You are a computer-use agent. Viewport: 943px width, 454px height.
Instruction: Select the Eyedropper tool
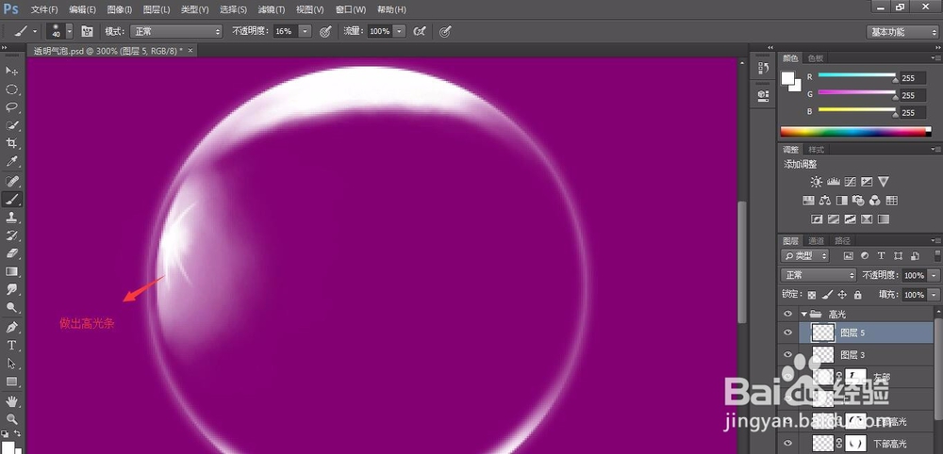pyautogui.click(x=11, y=162)
